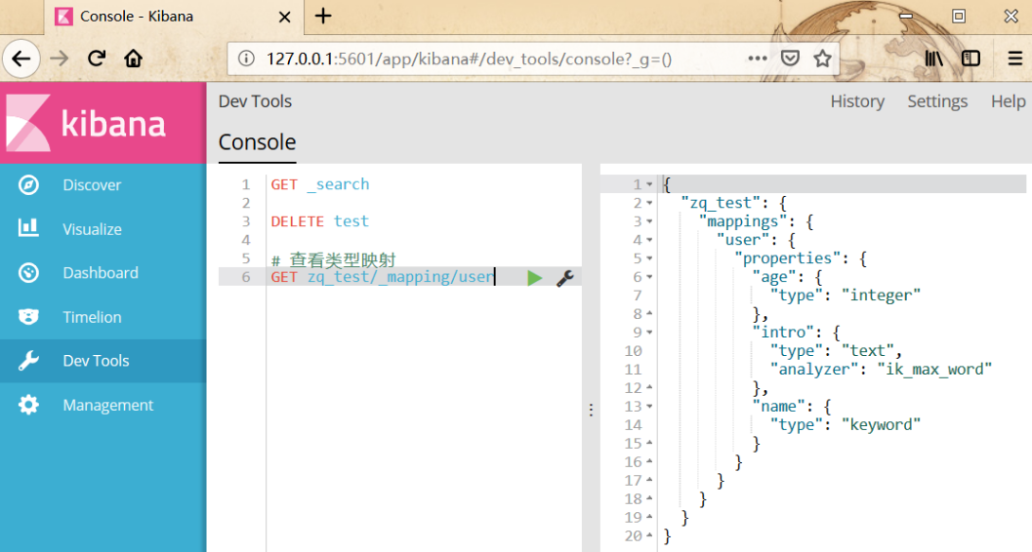Go back with browser back arrow
1032x552 pixels.
[21, 59]
